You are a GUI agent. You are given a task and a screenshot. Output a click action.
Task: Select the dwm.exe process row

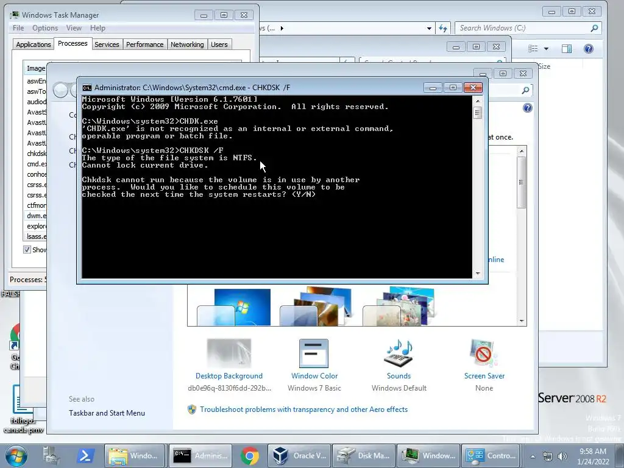point(36,216)
